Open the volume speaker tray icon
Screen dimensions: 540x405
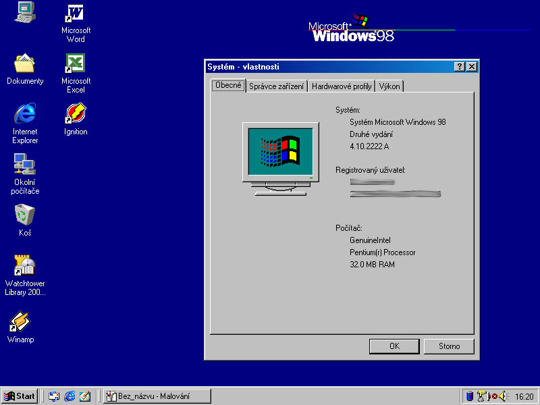click(503, 396)
